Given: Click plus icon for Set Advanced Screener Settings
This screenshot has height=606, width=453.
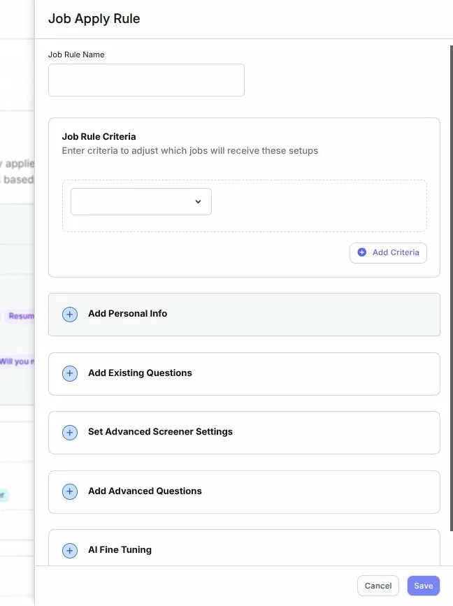Looking at the screenshot, I should (70, 433).
